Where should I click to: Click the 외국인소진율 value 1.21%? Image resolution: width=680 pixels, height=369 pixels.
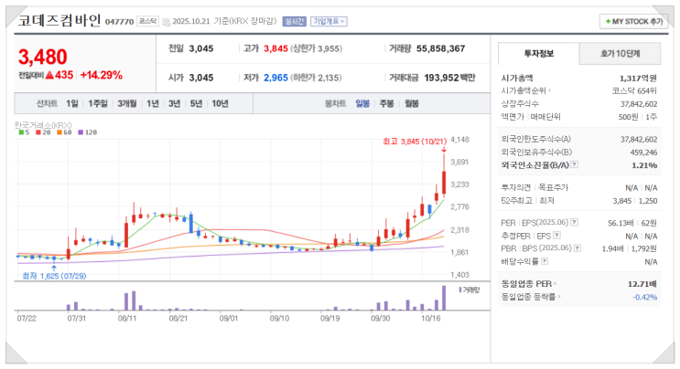pyautogui.click(x=644, y=165)
